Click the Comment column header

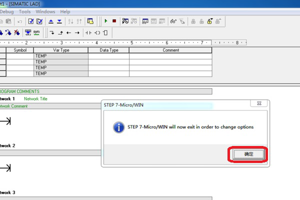170,50
